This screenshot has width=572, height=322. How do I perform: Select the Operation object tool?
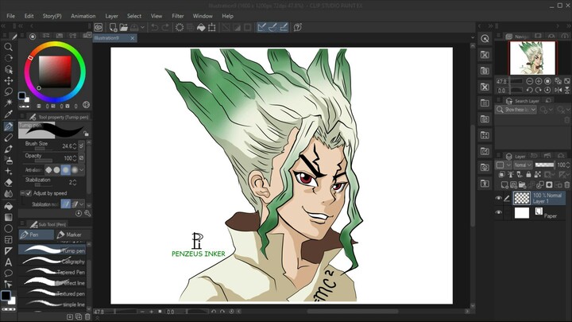(x=8, y=69)
